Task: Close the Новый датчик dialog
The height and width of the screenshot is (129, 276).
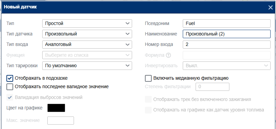Action: click(x=270, y=7)
